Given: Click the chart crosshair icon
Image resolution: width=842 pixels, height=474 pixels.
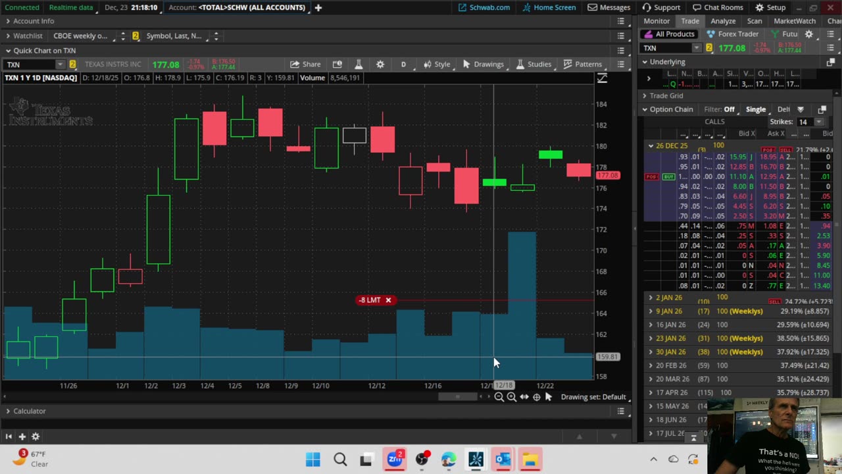Looking at the screenshot, I should 537,397.
